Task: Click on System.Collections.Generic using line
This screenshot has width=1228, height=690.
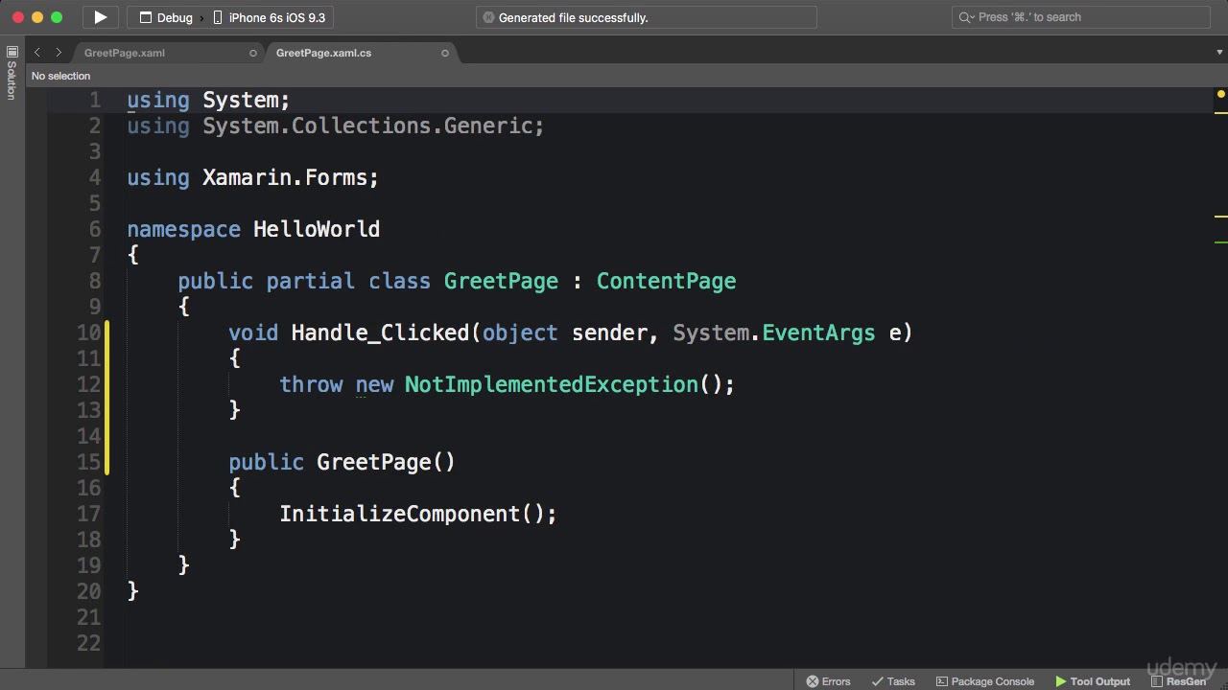Action: click(336, 126)
